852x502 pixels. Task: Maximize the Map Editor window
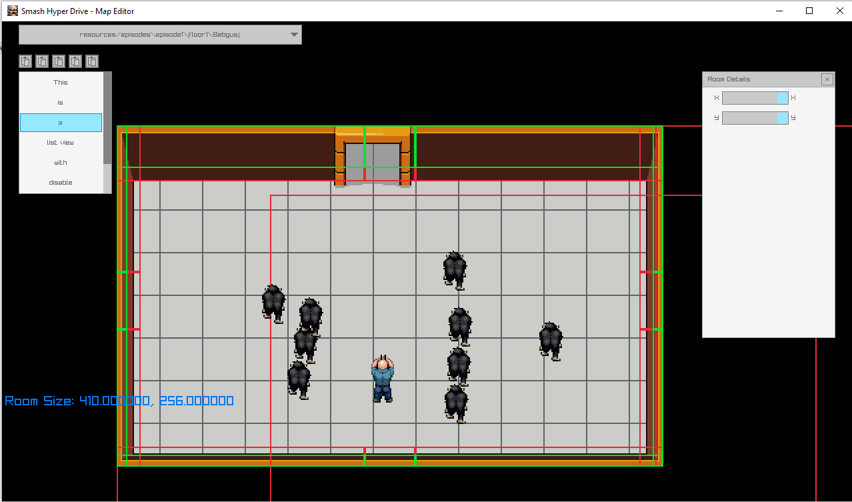tap(809, 11)
